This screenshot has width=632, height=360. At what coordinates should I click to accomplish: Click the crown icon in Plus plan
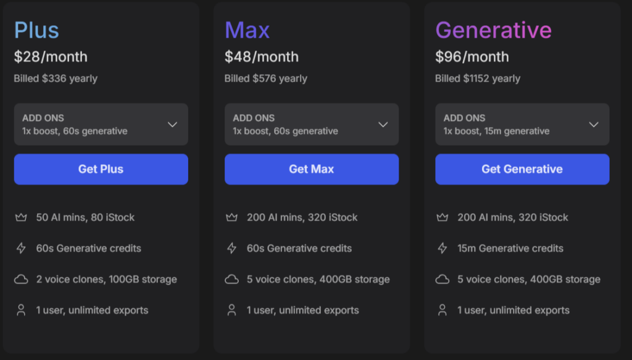pyautogui.click(x=21, y=218)
